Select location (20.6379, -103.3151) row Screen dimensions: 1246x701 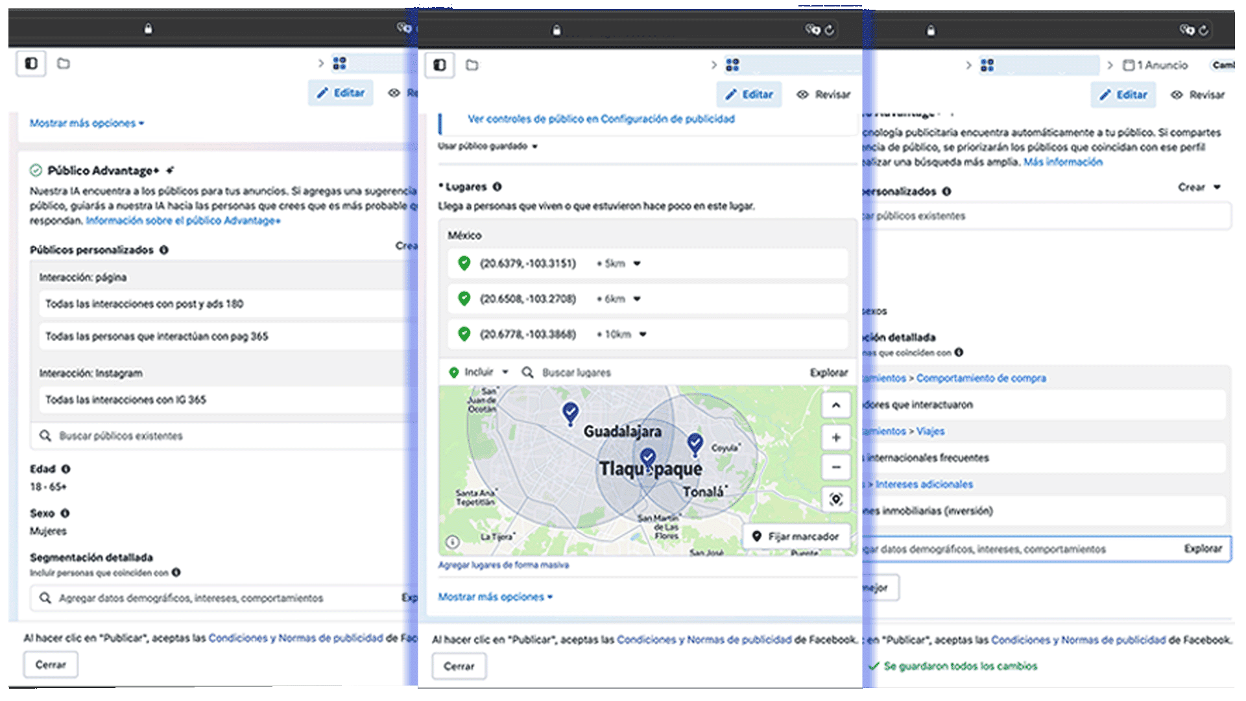[647, 263]
